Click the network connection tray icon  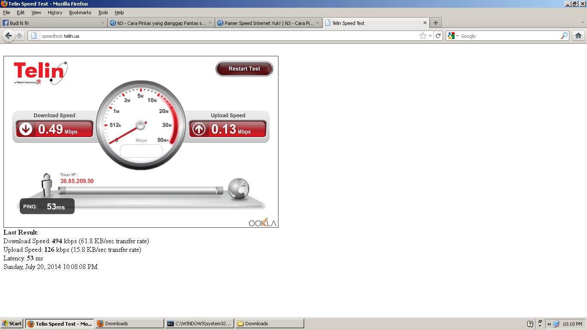coord(556,324)
